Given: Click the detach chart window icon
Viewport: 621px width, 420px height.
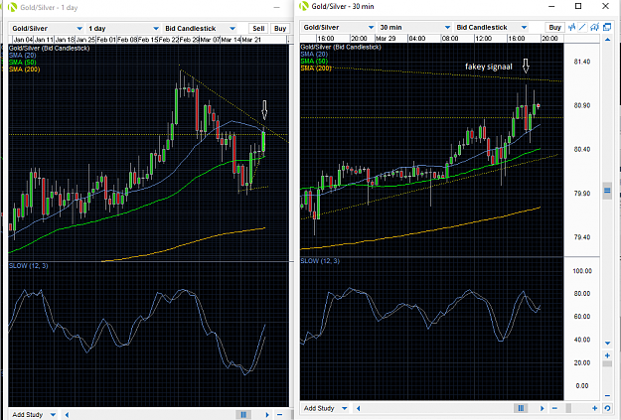Looking at the screenshot, I should pyautogui.click(x=607, y=28).
